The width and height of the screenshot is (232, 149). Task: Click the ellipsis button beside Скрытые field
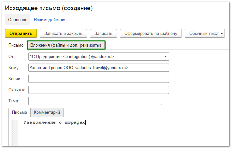(166, 90)
